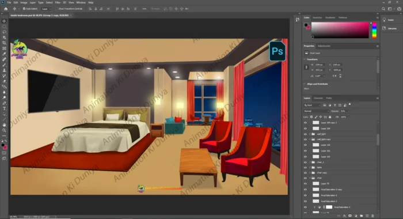Screen dimensions: 403x219
Task: Open the Normal blend mode dropdown
Action: (316, 111)
